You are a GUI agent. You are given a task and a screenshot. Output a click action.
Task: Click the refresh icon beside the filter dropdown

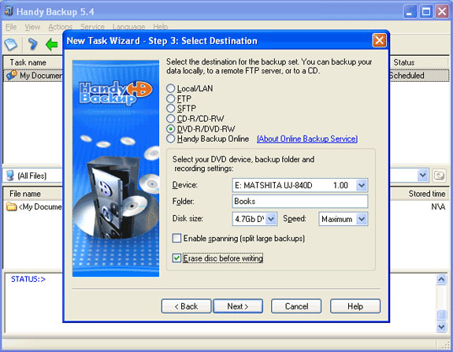[439, 176]
